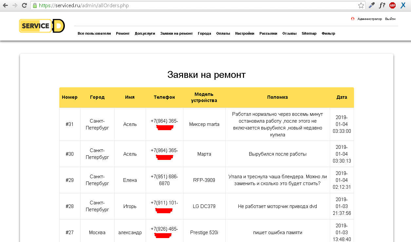The image size is (411, 242).
Task: Bookmark page with the star icon
Action: pos(361,5)
